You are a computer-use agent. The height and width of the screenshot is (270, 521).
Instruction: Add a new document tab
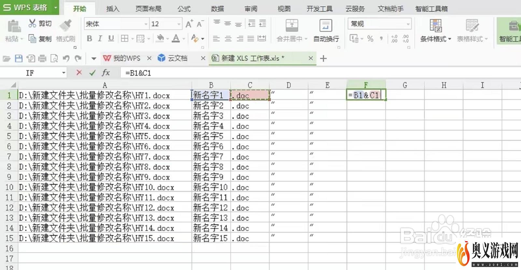pos(323,58)
